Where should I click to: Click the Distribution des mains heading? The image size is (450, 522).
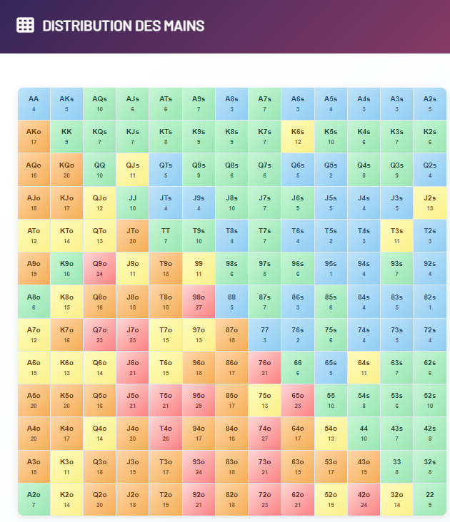124,26
